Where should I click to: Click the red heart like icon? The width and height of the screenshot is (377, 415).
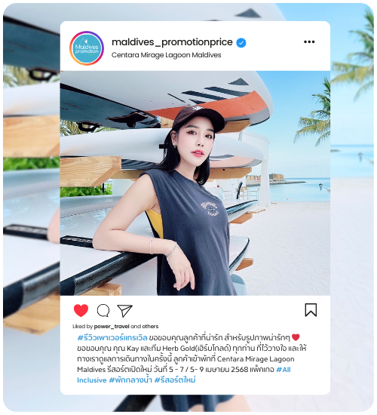point(81,310)
